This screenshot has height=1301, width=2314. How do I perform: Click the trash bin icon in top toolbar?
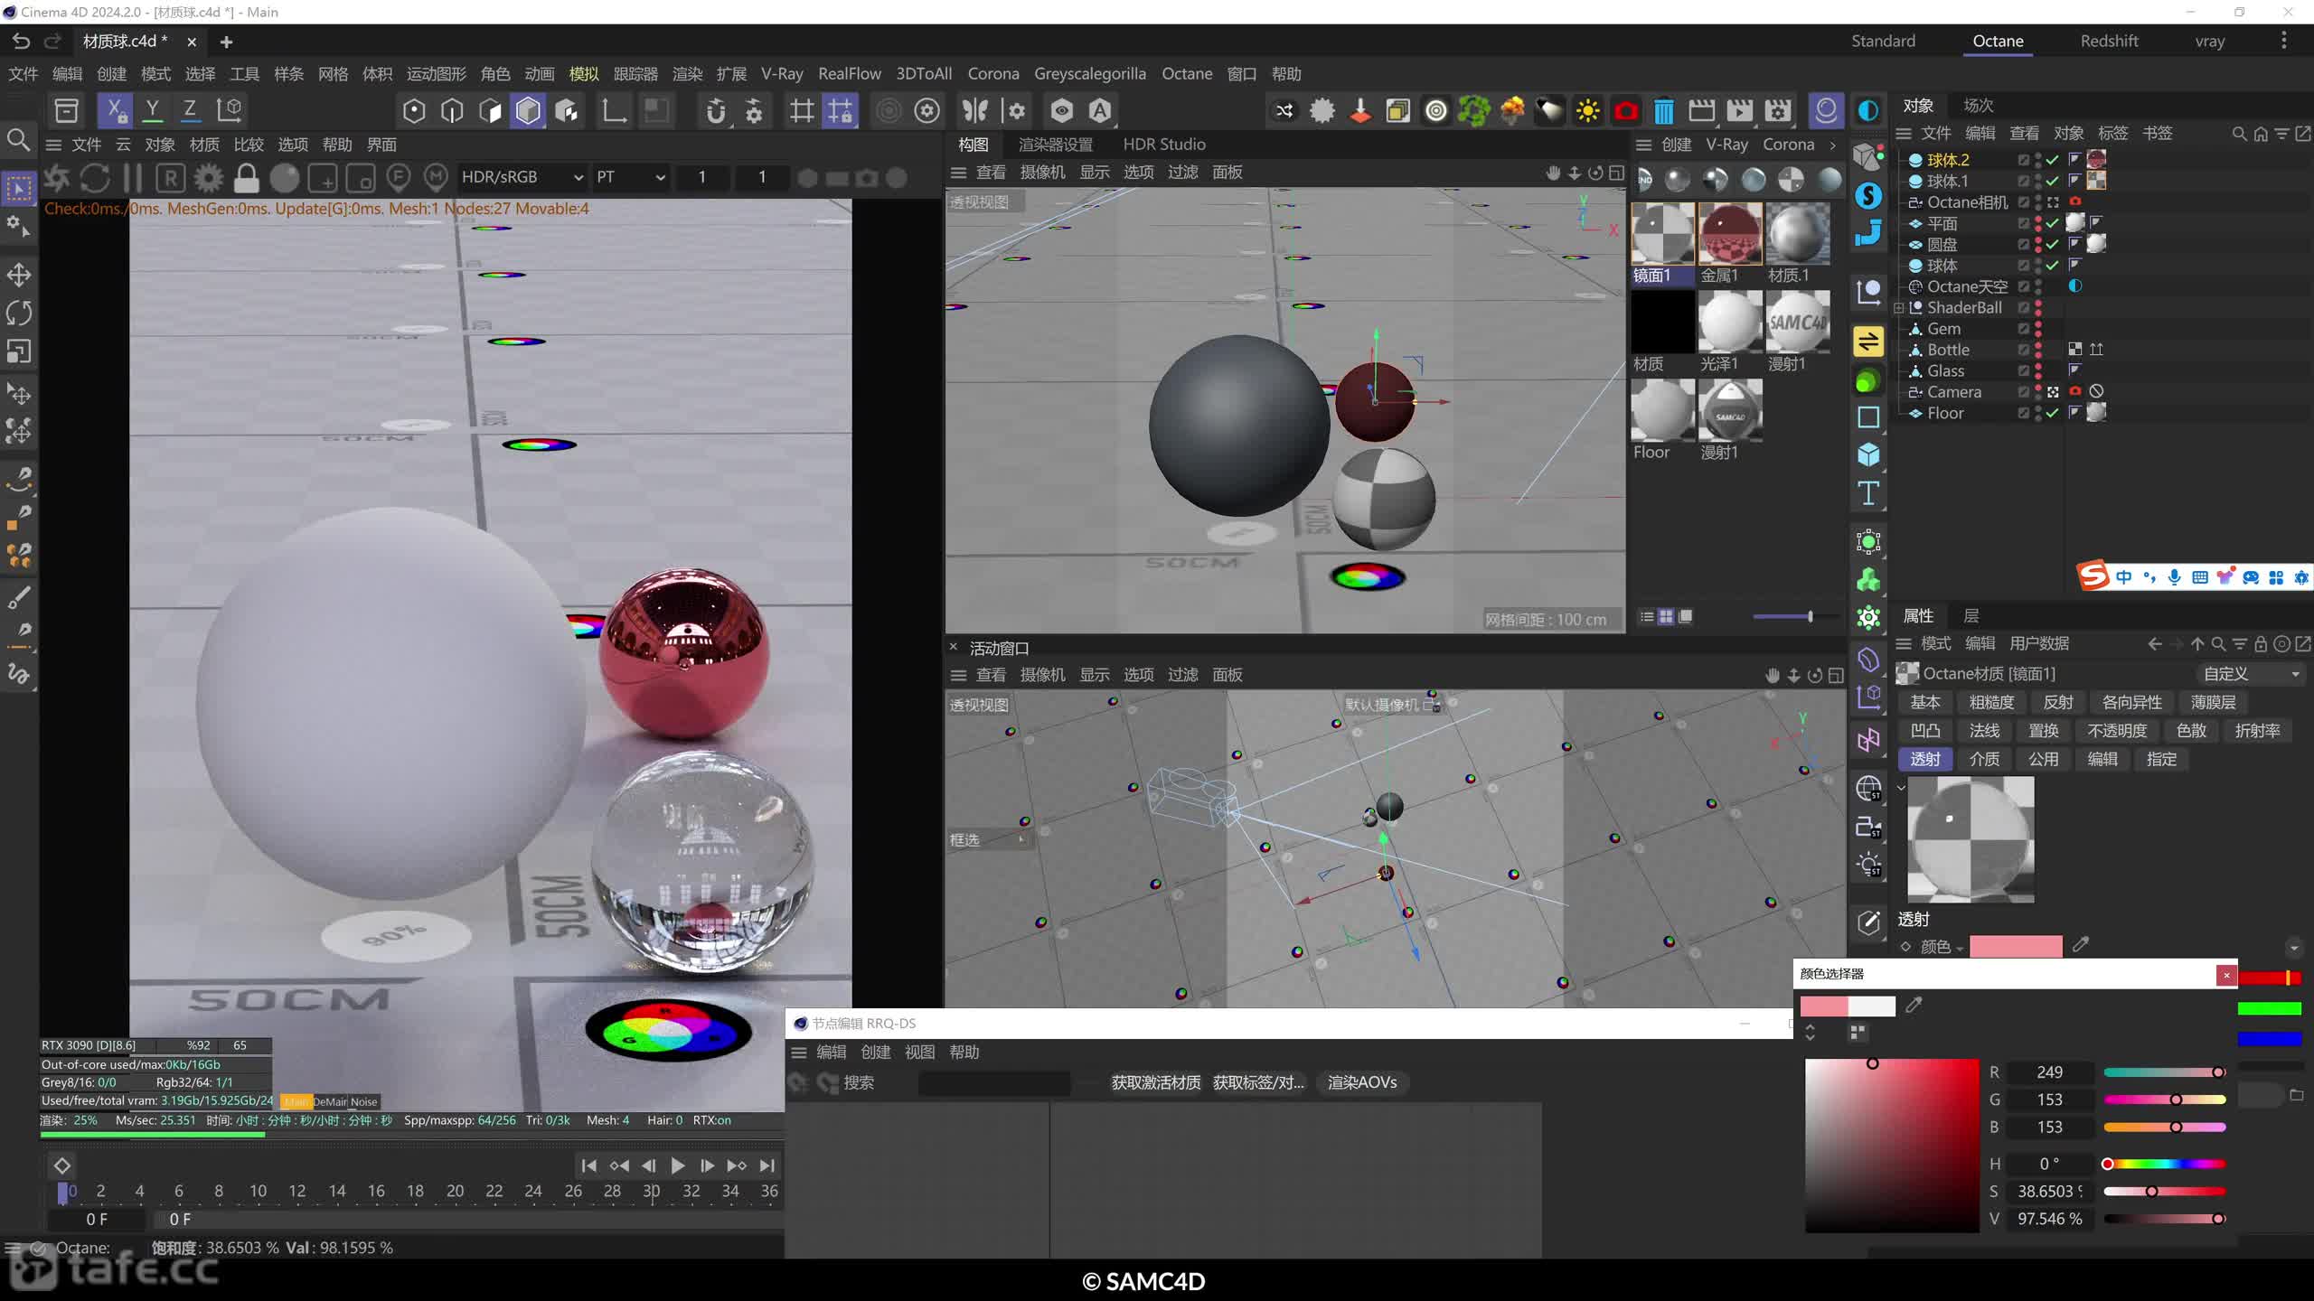pyautogui.click(x=1663, y=110)
